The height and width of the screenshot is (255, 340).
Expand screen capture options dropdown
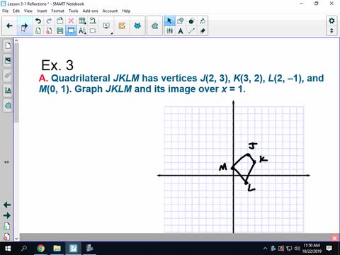(x=106, y=25)
